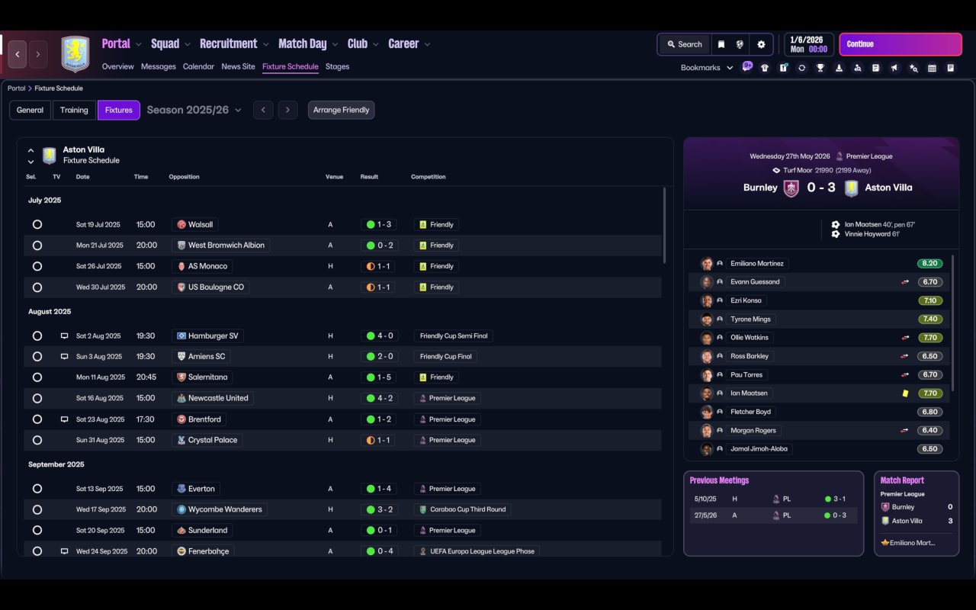
Task: Open the Season 2025/26 selector
Action: tap(194, 111)
